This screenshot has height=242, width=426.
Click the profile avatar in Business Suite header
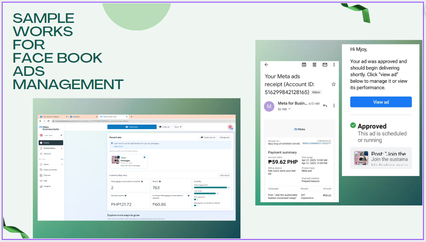click(230, 127)
